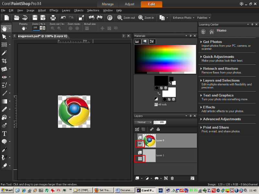Select the Text tool
Screen dimensions: 259x194
(x=4, y=134)
